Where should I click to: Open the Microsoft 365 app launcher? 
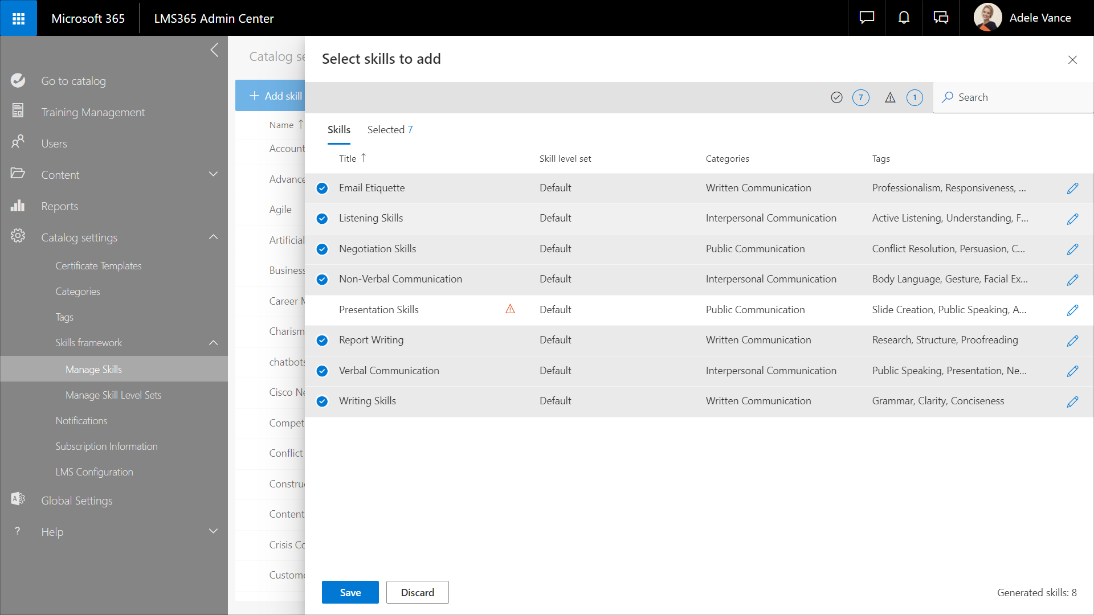(x=18, y=18)
